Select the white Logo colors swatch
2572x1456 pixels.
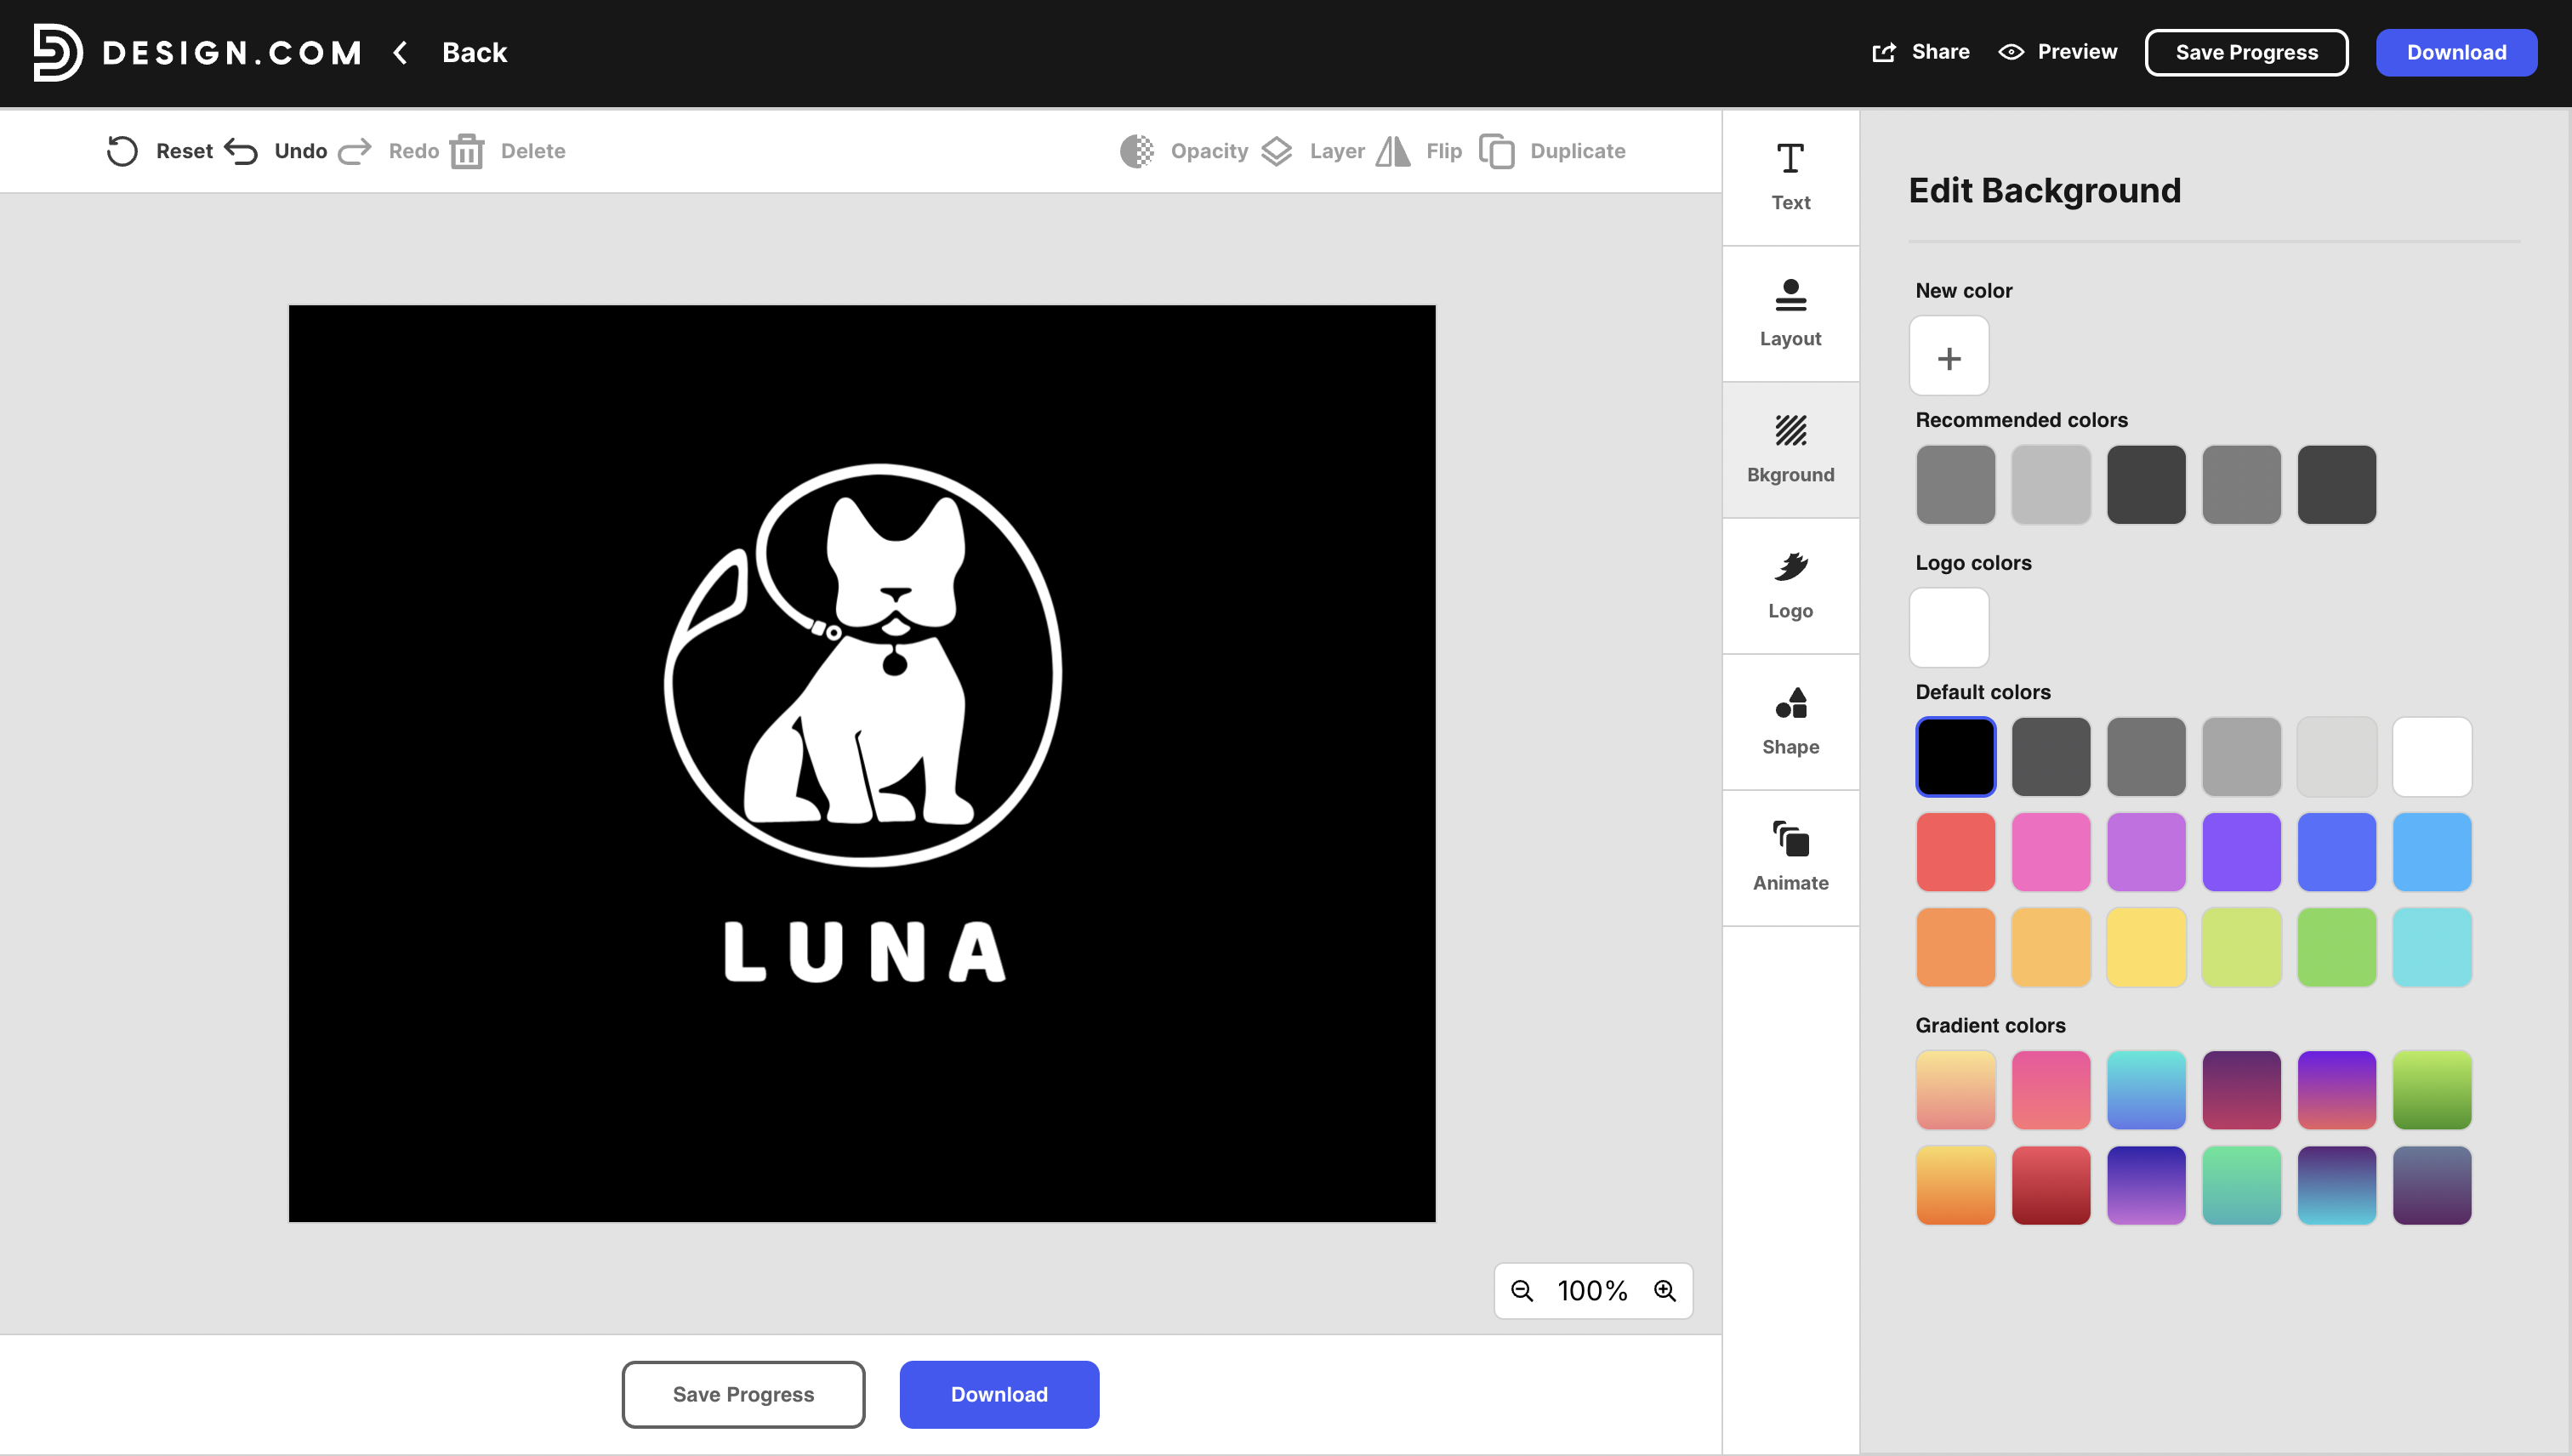tap(1949, 627)
